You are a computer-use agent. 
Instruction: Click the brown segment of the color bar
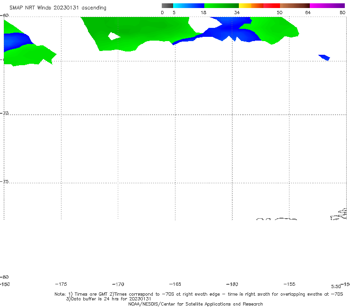(295, 6)
